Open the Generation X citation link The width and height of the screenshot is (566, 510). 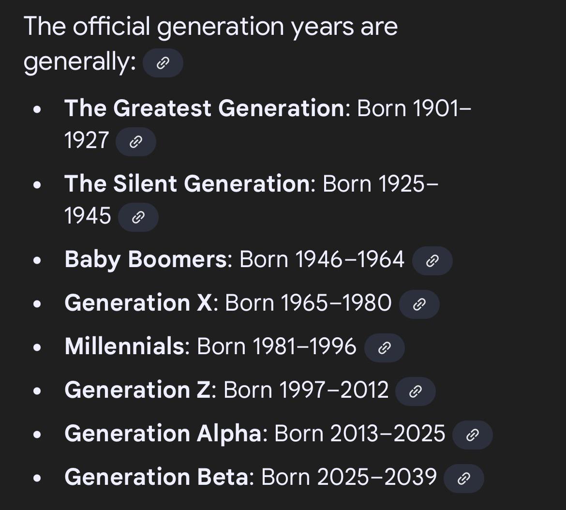[x=419, y=304]
